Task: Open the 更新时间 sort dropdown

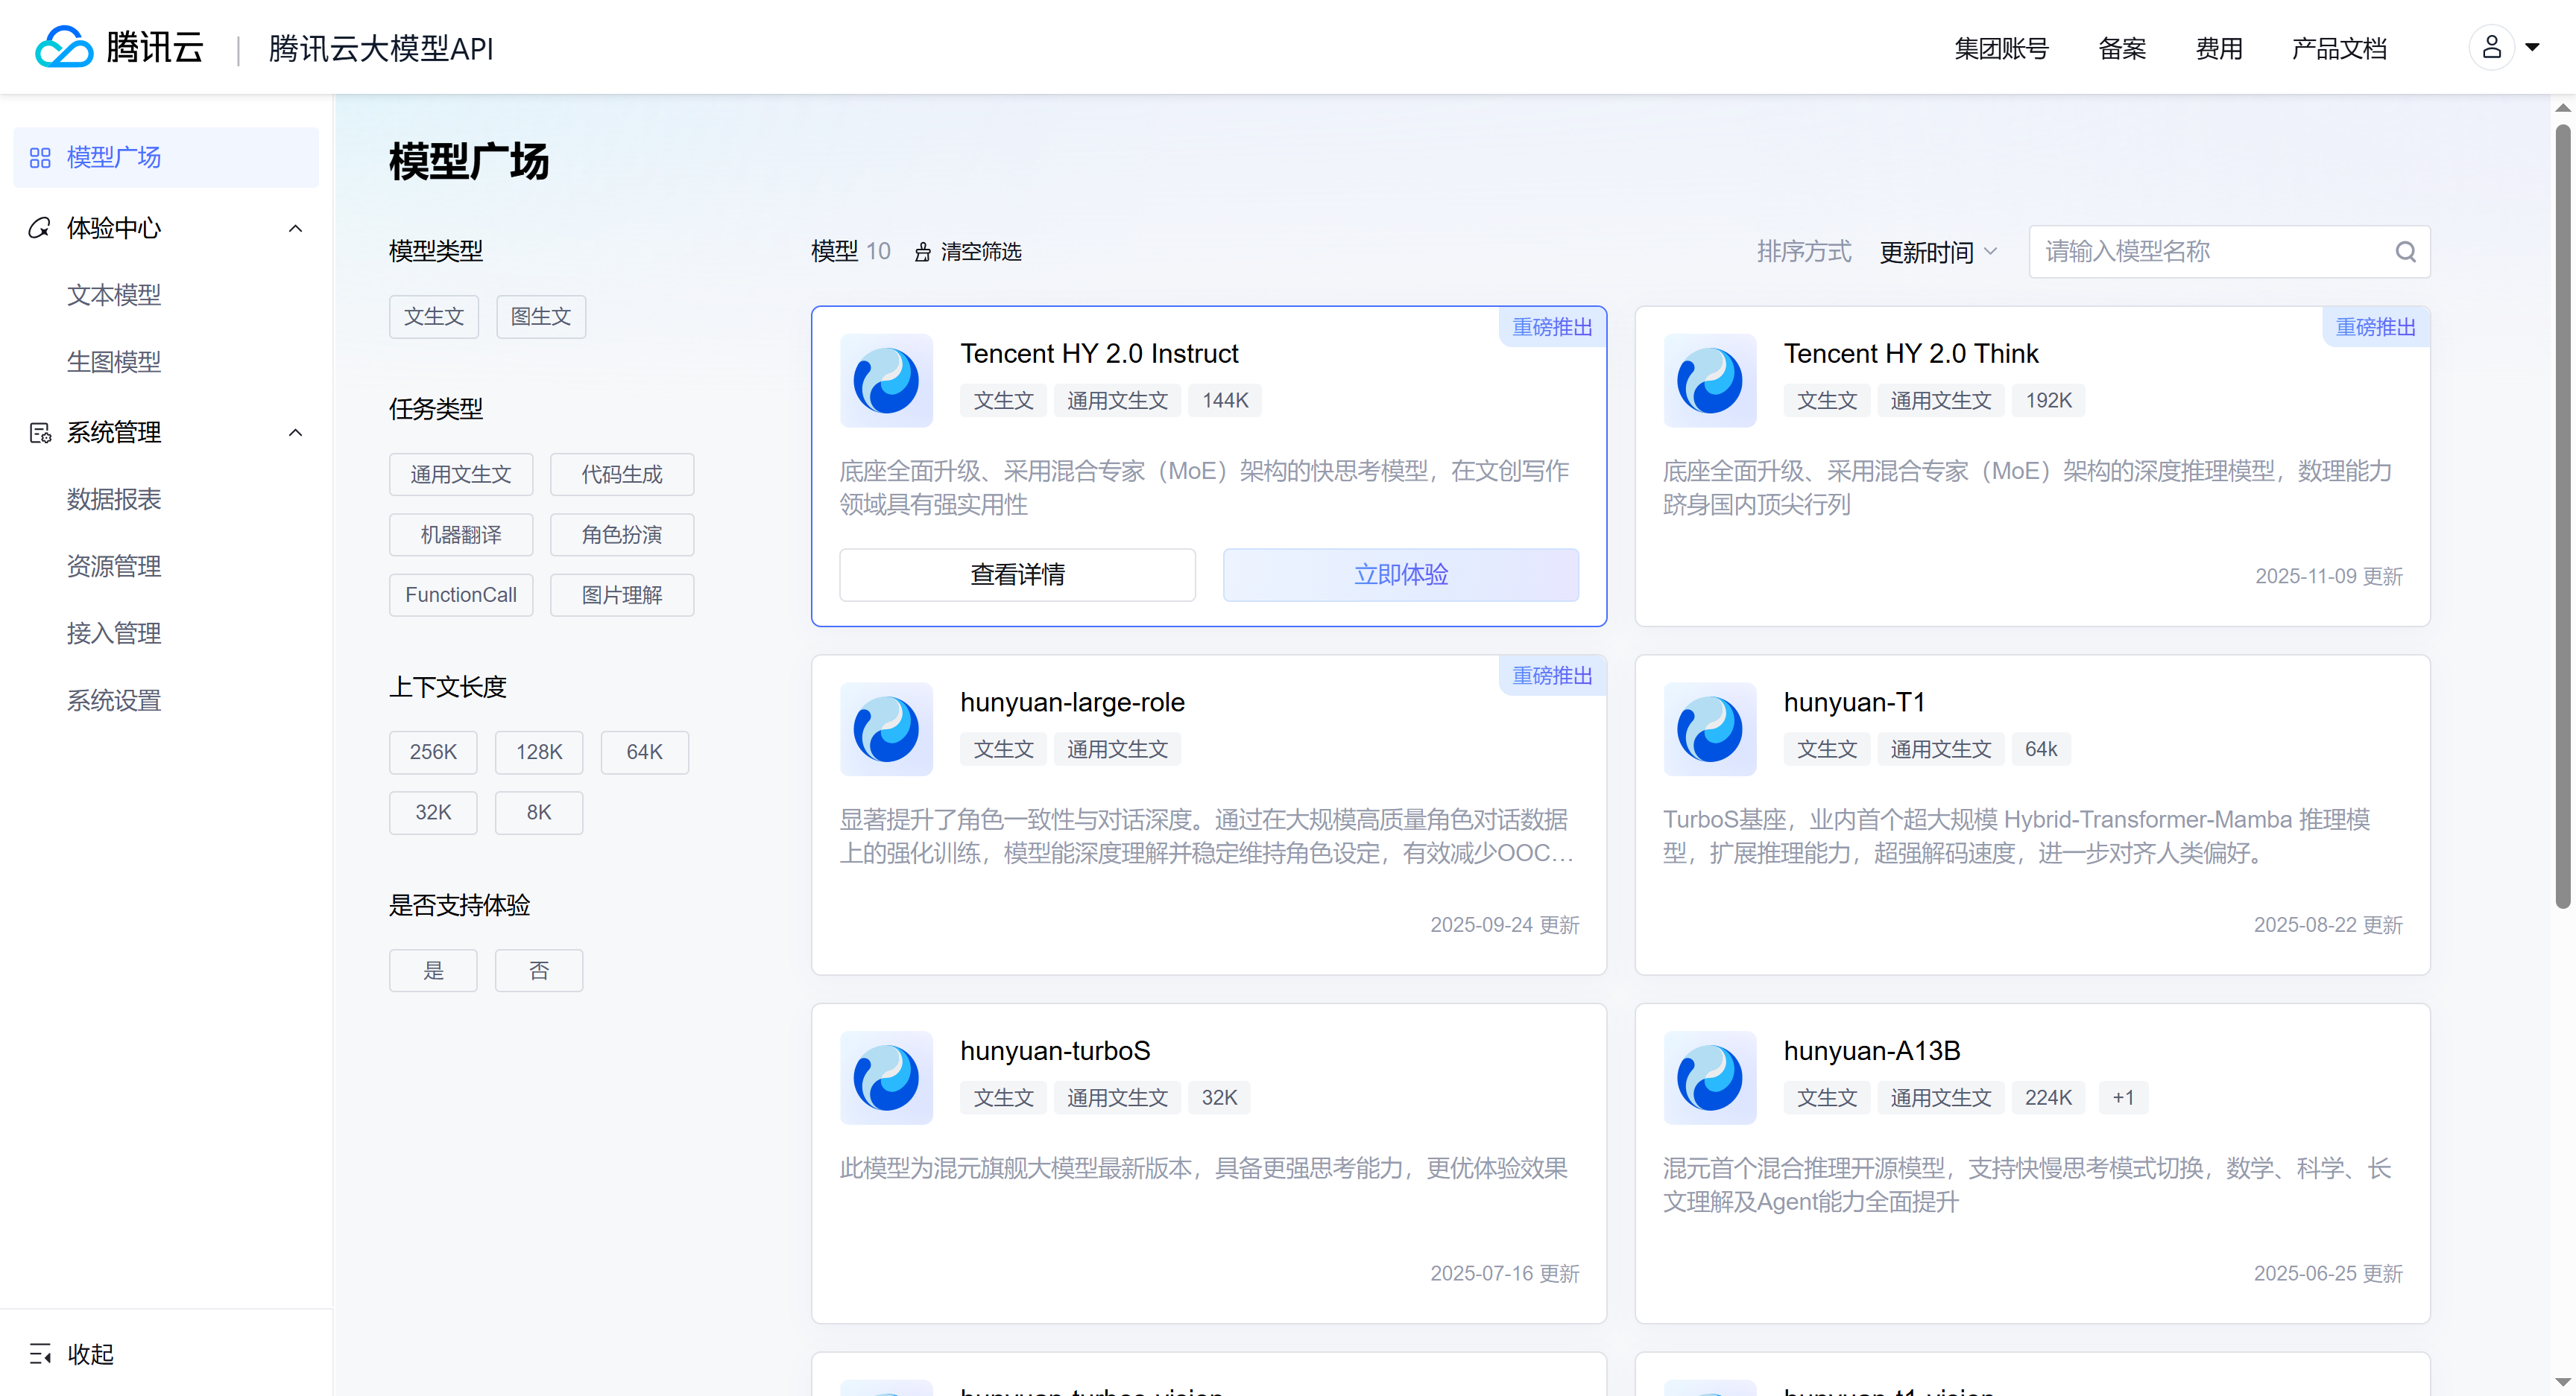Action: [x=1937, y=252]
